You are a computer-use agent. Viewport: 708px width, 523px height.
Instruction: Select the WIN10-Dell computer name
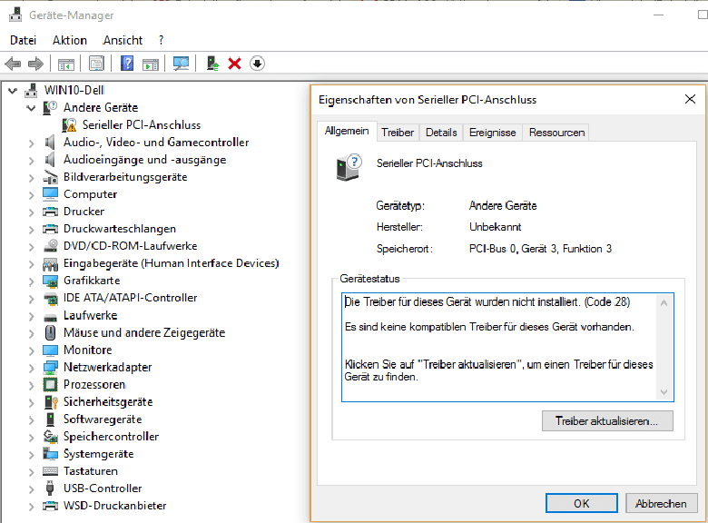(74, 90)
